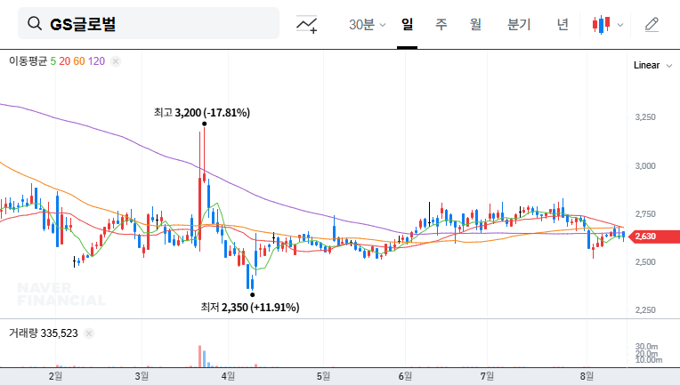Switch to the 년 yearly tab

(x=563, y=24)
